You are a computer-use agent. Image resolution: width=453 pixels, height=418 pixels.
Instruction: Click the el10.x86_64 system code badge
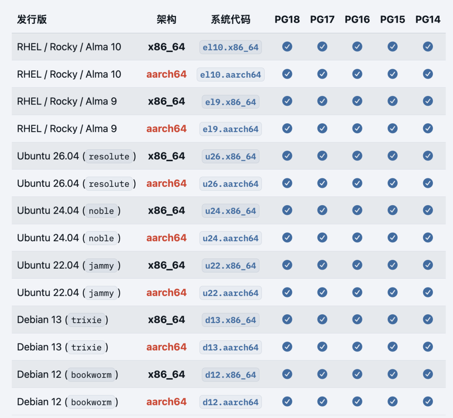tap(231, 47)
